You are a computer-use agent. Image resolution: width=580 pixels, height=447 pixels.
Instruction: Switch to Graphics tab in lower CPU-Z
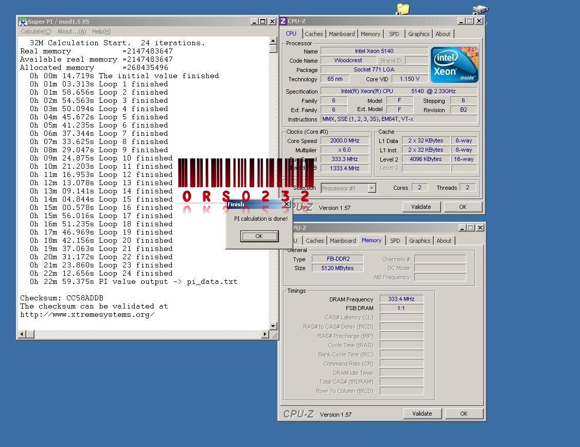click(x=420, y=241)
